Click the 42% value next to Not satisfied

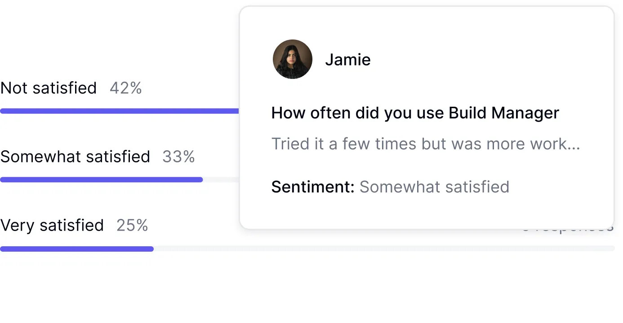125,88
